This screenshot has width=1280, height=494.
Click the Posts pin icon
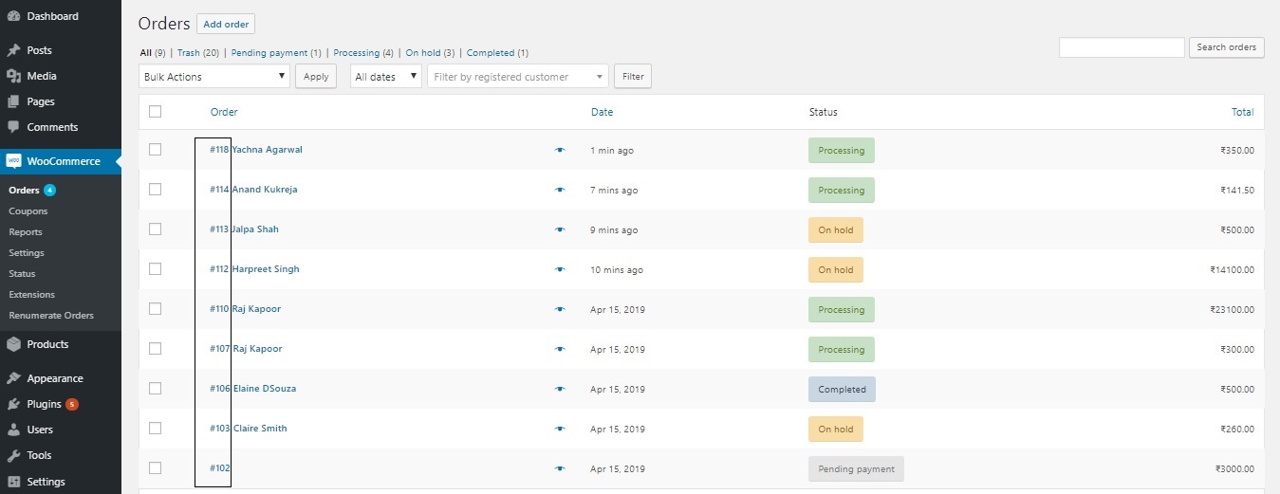[x=13, y=50]
